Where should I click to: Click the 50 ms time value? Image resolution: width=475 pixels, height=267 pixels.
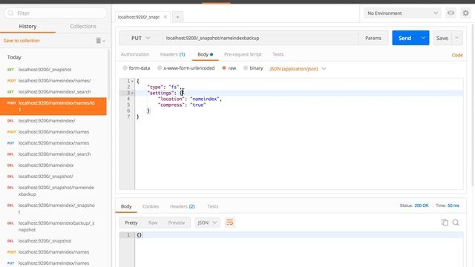coord(453,205)
